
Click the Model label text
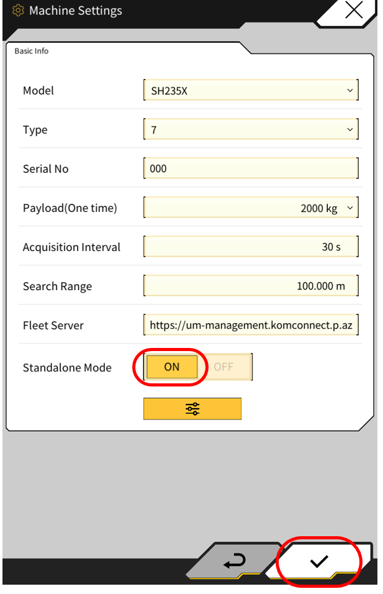point(38,91)
